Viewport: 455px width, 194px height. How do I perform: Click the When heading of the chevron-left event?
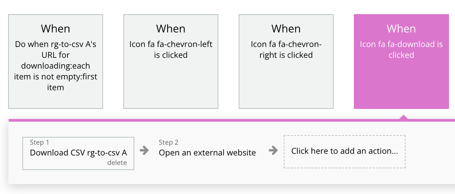[171, 29]
